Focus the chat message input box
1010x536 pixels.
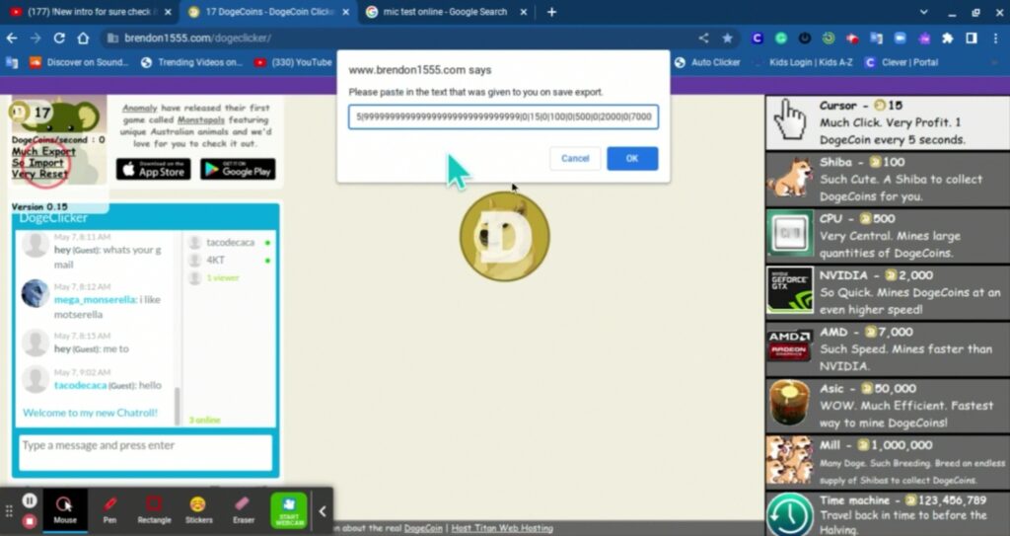146,453
